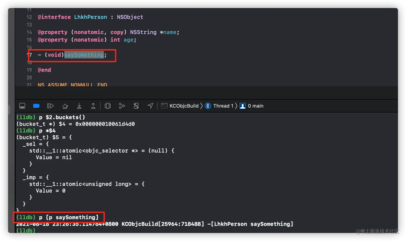
Task: Click the age property on line 15
Action: [128, 40]
